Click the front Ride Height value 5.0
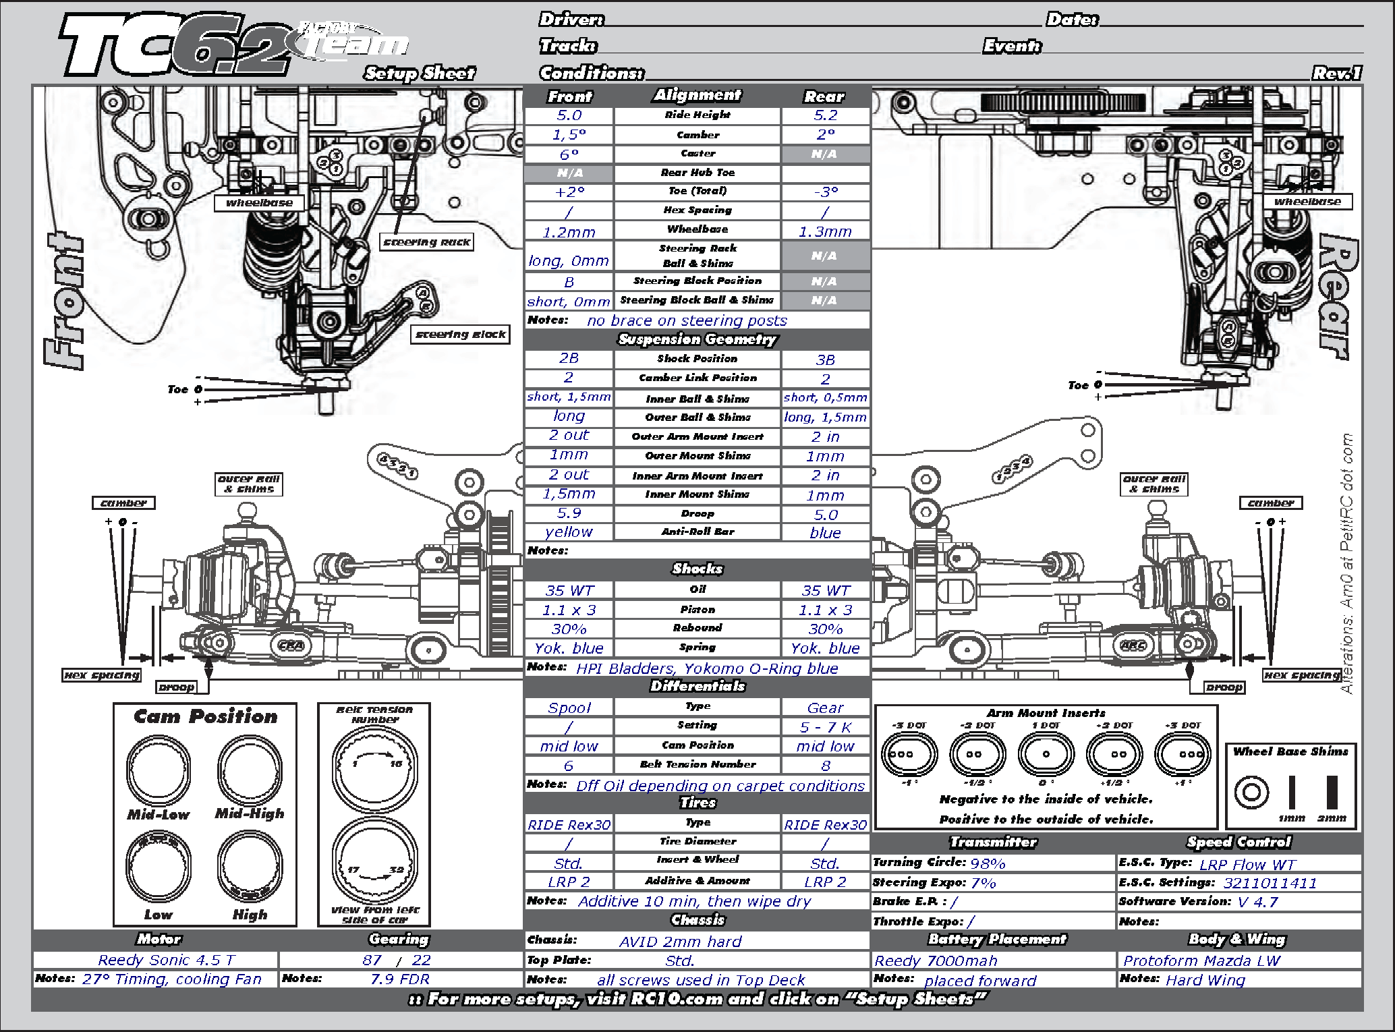The height and width of the screenshot is (1032, 1395). point(569,115)
